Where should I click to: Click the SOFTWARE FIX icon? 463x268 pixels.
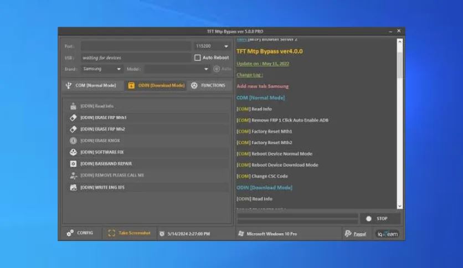click(x=73, y=152)
